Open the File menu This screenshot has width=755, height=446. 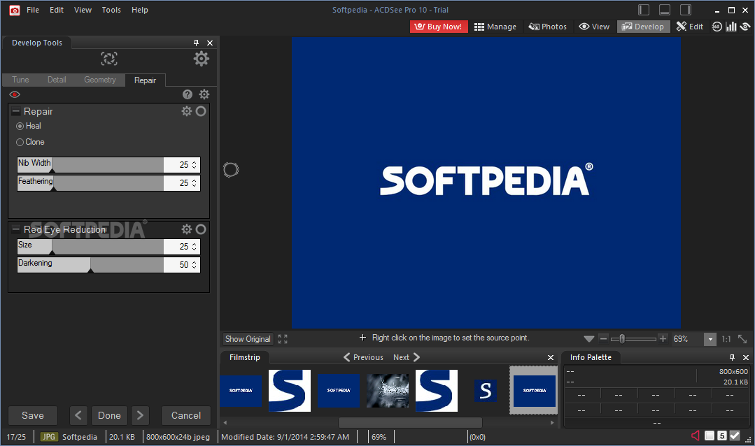click(33, 10)
